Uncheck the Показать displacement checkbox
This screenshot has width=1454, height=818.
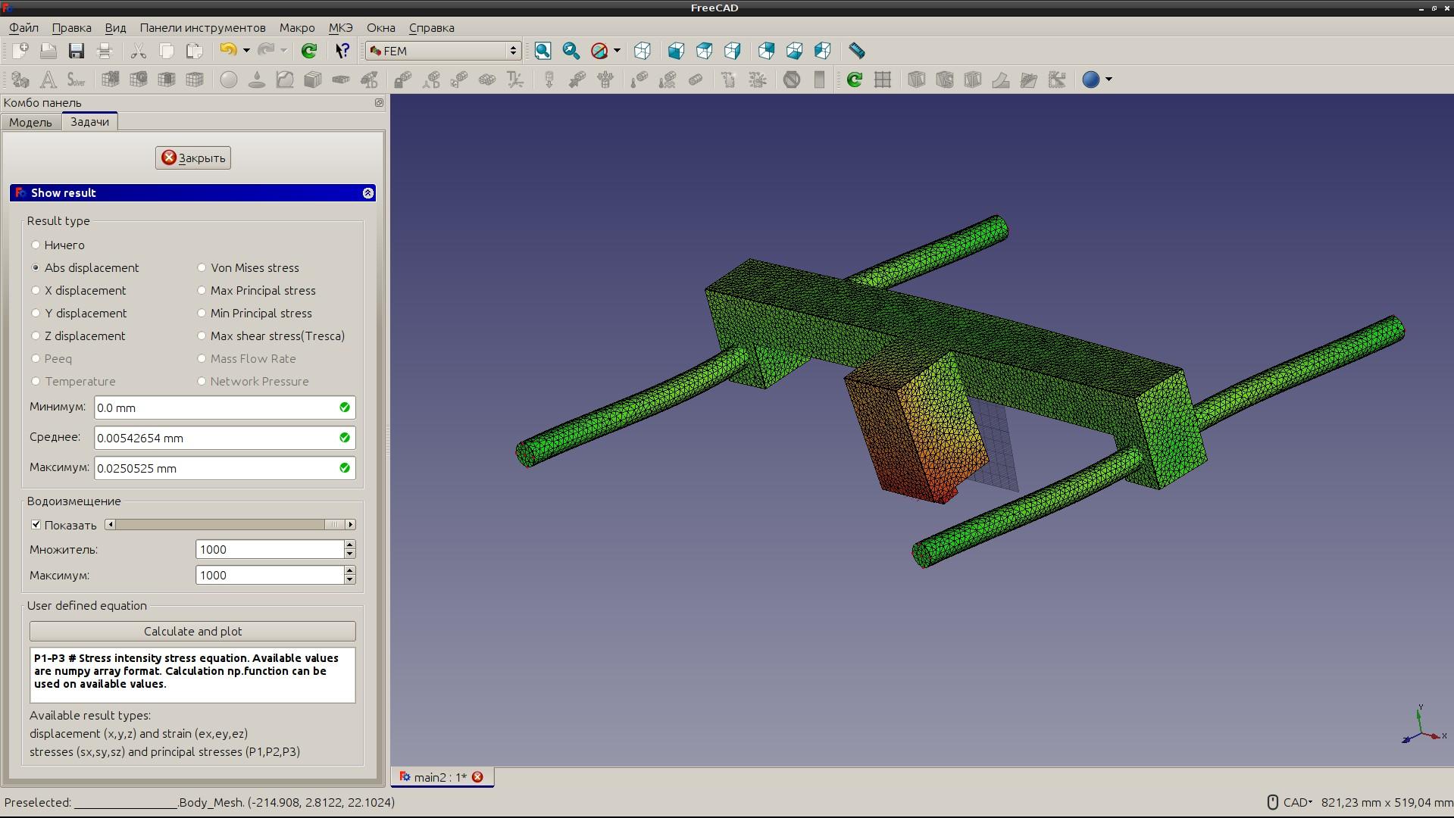click(x=36, y=525)
